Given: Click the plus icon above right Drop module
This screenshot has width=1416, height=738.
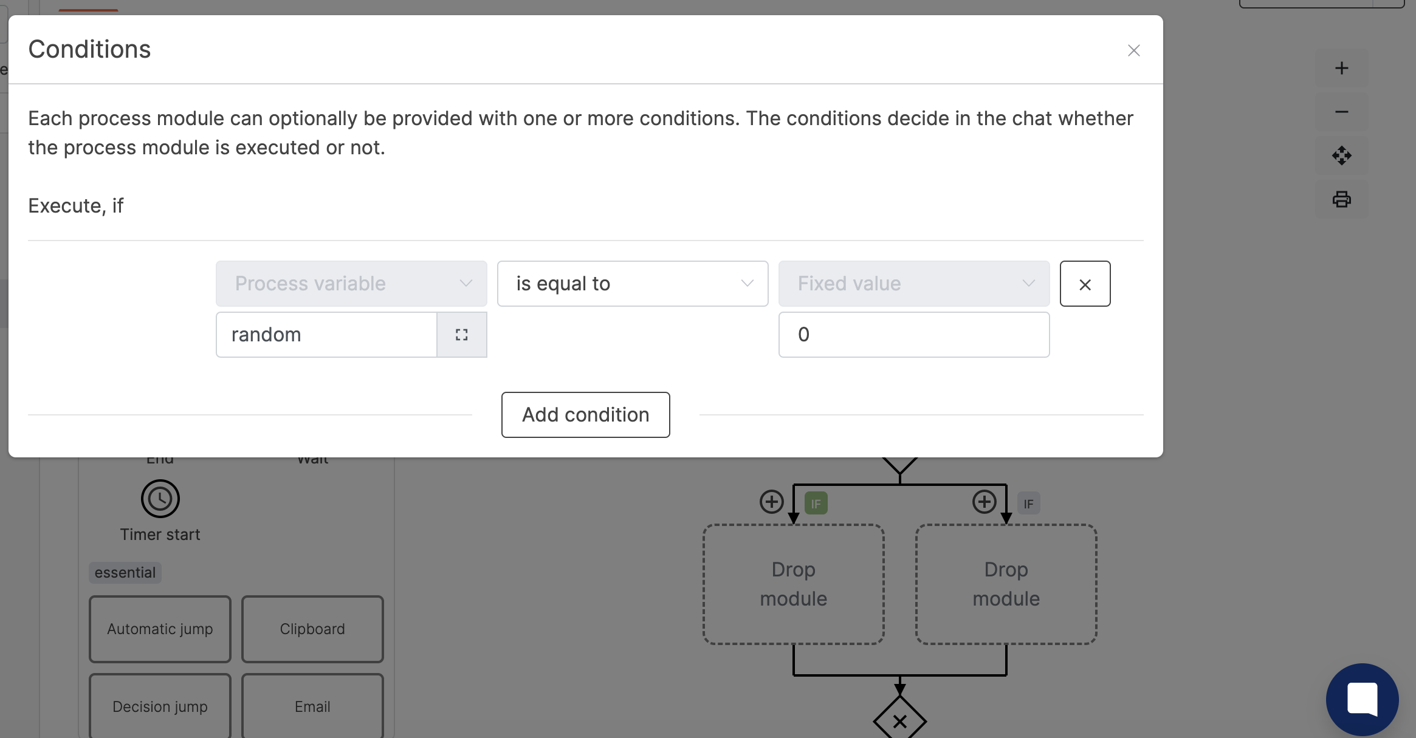Looking at the screenshot, I should tap(985, 502).
